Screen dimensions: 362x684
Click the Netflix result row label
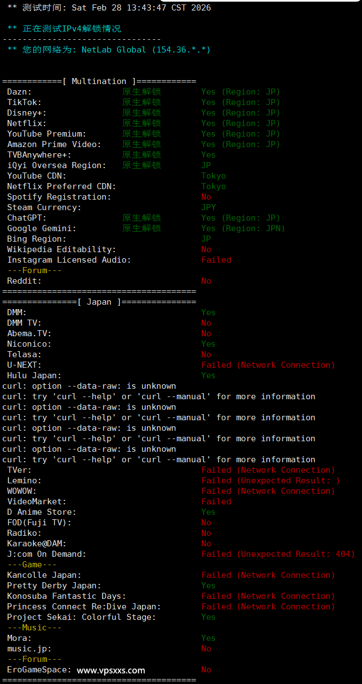coord(27,123)
